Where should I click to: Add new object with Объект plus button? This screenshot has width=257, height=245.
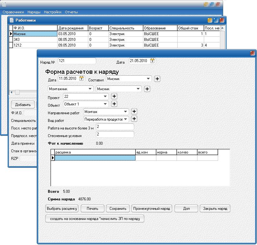click(x=114, y=104)
